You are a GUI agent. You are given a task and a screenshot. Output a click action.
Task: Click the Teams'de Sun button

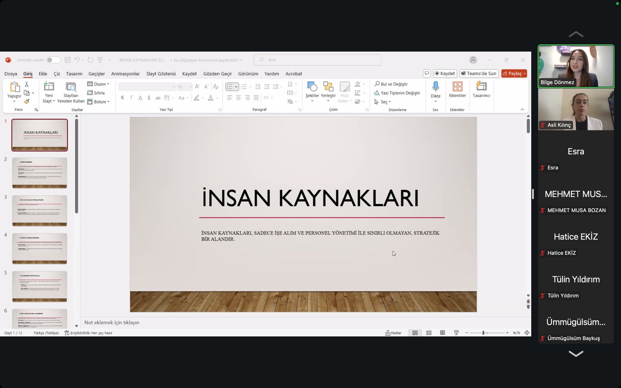(479, 73)
